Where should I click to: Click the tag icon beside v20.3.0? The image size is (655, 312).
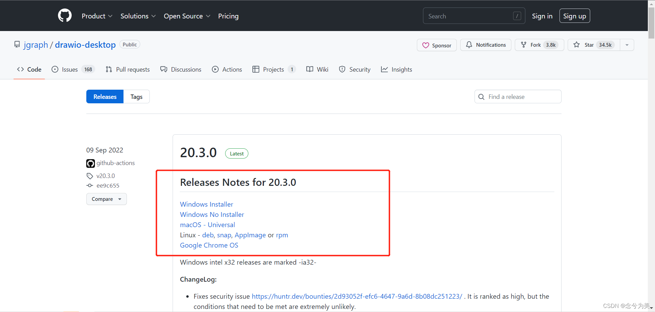point(90,176)
